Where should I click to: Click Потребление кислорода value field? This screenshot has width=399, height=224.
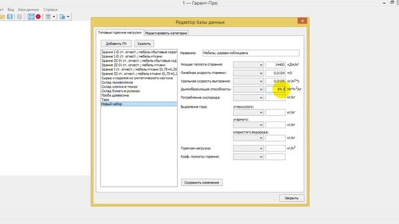coord(276,98)
